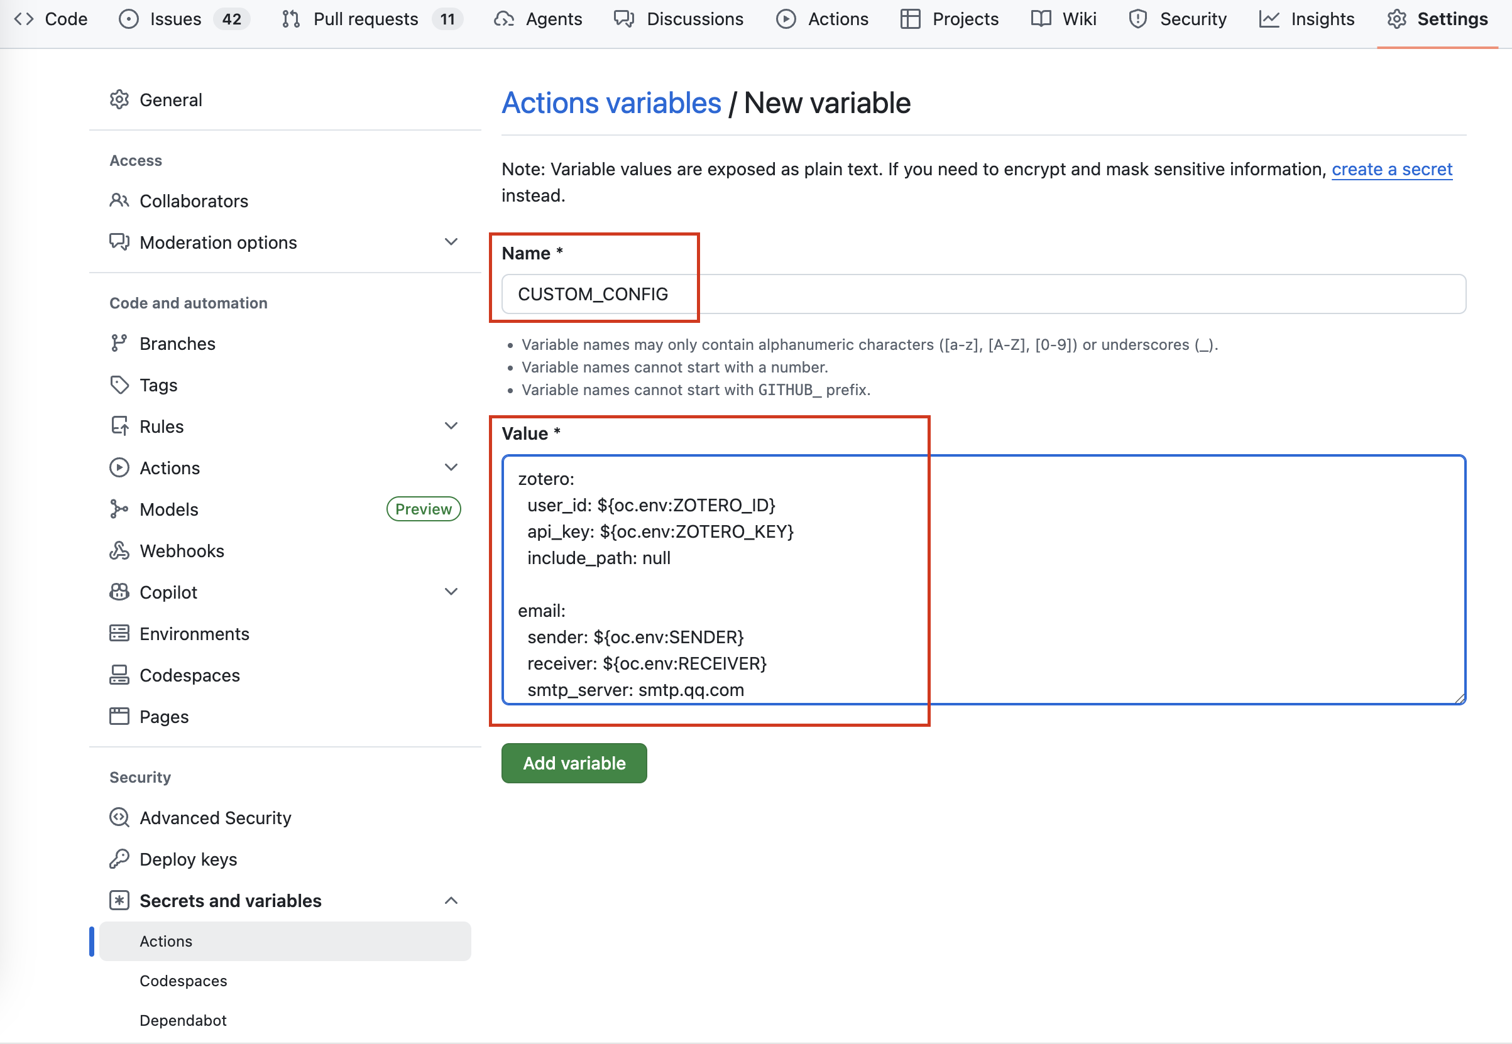Click the Moderation options comment icon

tap(119, 241)
